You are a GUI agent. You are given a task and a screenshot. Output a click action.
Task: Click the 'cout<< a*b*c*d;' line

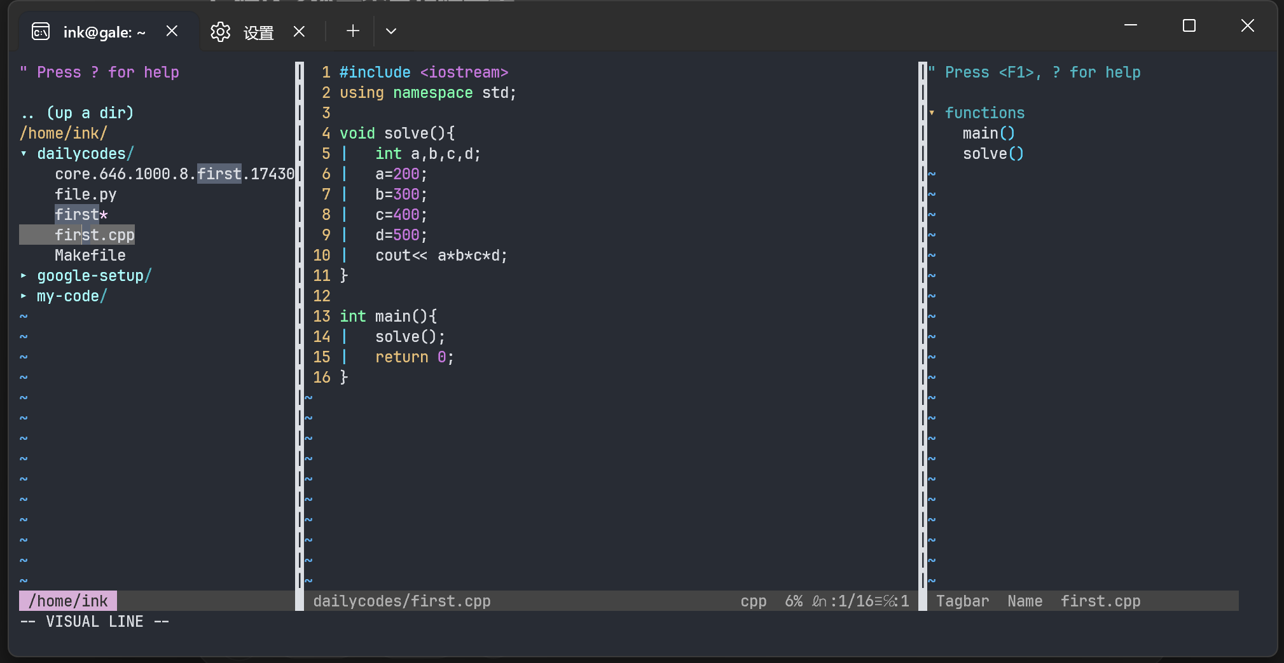(441, 256)
